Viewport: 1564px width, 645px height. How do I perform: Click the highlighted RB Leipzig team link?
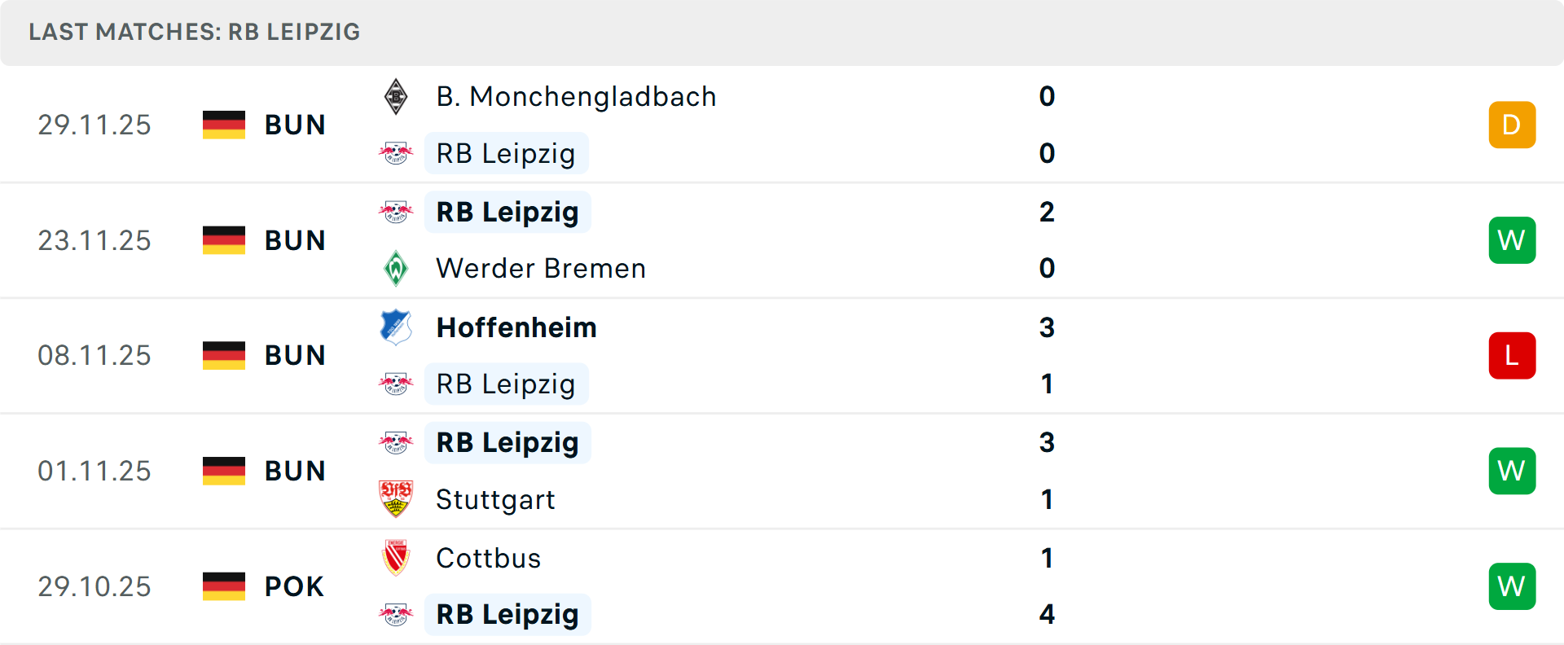[507, 153]
